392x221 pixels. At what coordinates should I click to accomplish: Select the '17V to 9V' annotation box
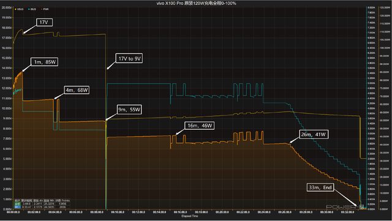[x=129, y=59]
